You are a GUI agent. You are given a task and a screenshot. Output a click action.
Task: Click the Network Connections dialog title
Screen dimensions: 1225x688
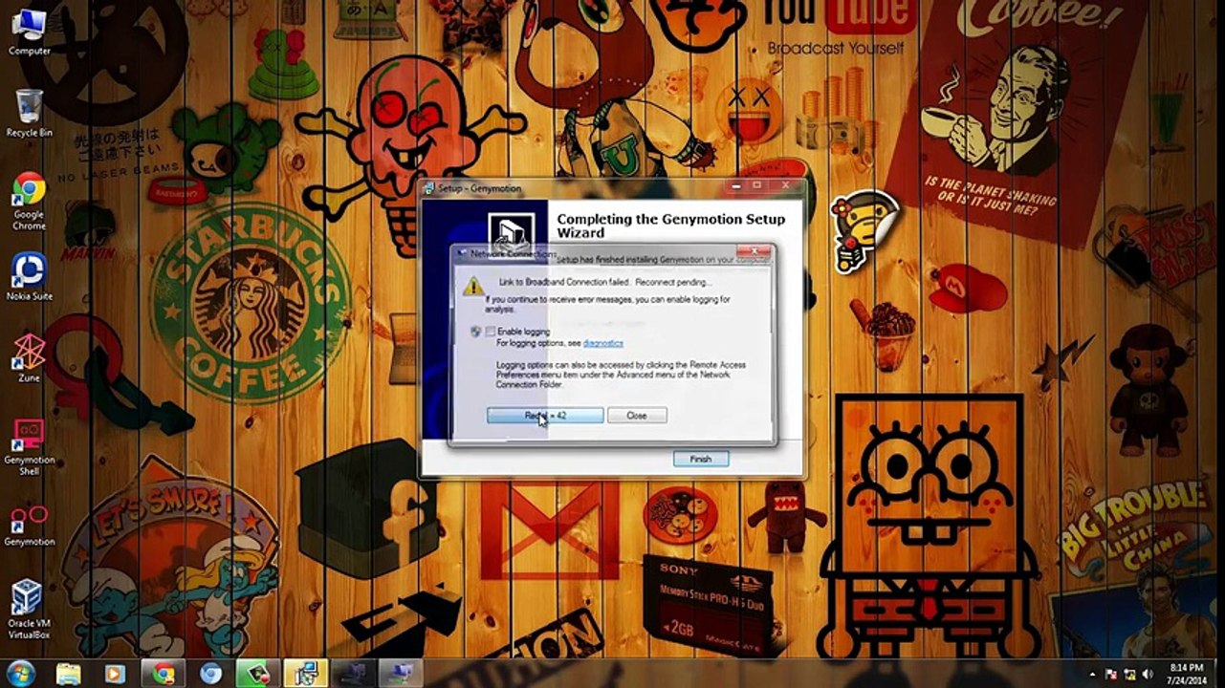[513, 254]
